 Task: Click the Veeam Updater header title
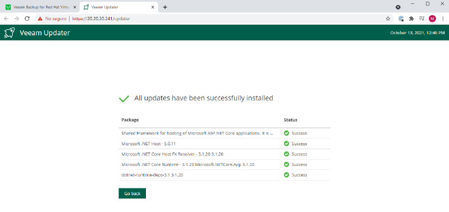click(x=45, y=33)
